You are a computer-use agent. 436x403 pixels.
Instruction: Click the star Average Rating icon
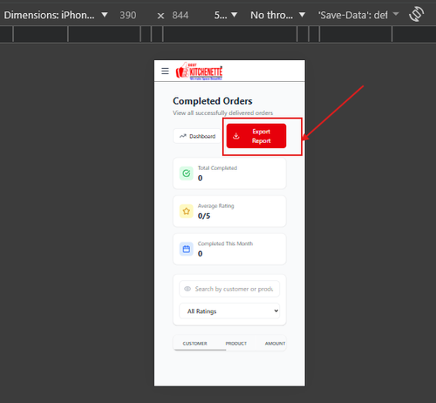(187, 211)
